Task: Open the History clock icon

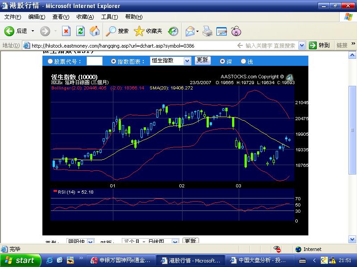Action: point(173,31)
